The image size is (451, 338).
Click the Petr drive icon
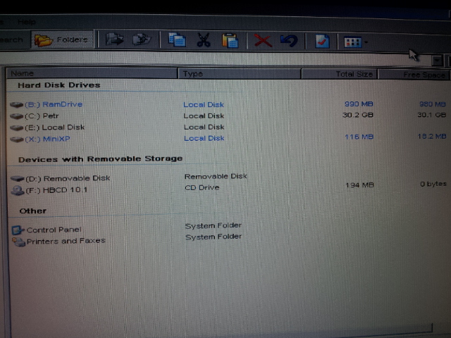[17, 116]
